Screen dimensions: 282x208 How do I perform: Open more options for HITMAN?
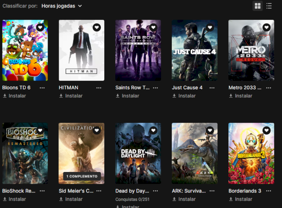pos(99,88)
